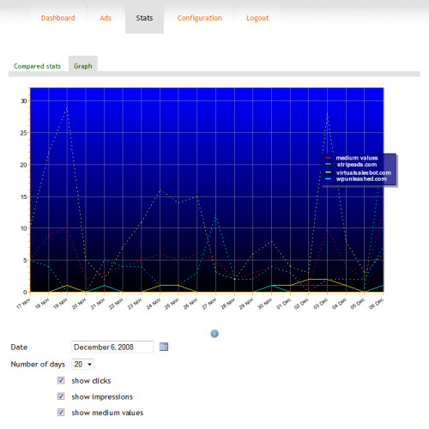The width and height of the screenshot is (429, 429).
Task: Toggle the show impressions checkbox
Action: 61,396
